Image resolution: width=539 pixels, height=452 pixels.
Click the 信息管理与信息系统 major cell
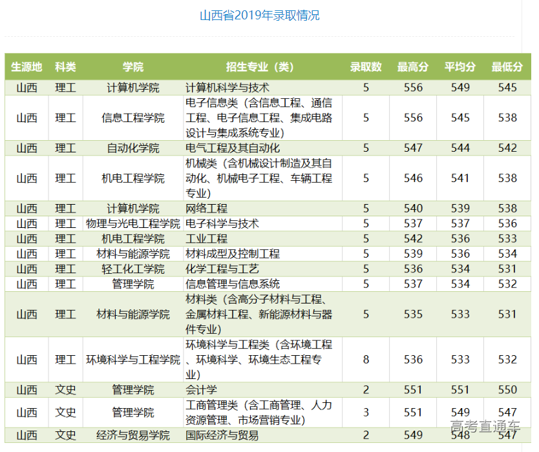(x=233, y=284)
